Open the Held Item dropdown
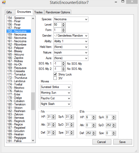139x153 pixels. 71,47
